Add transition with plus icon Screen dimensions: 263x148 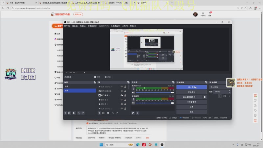[x=220, y=96]
